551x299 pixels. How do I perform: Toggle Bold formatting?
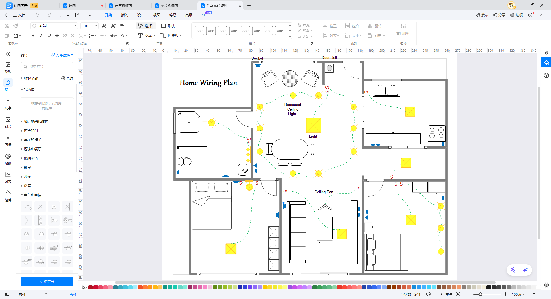point(33,36)
